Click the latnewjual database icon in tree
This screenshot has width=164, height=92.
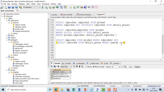click(5, 16)
